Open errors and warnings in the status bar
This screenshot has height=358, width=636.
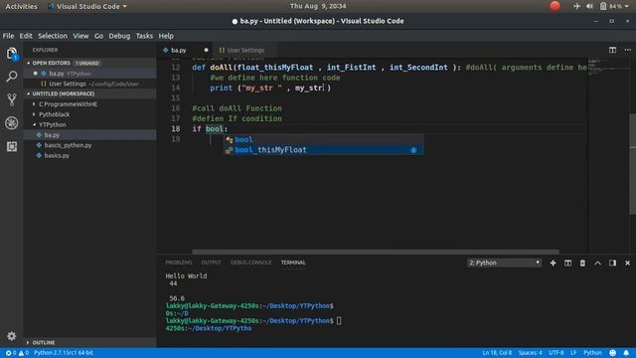click(17, 353)
